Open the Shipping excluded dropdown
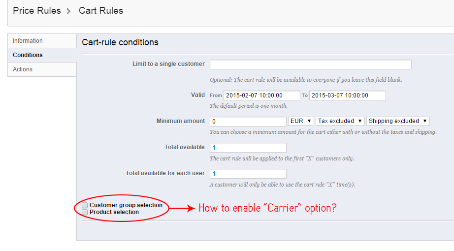 point(398,121)
